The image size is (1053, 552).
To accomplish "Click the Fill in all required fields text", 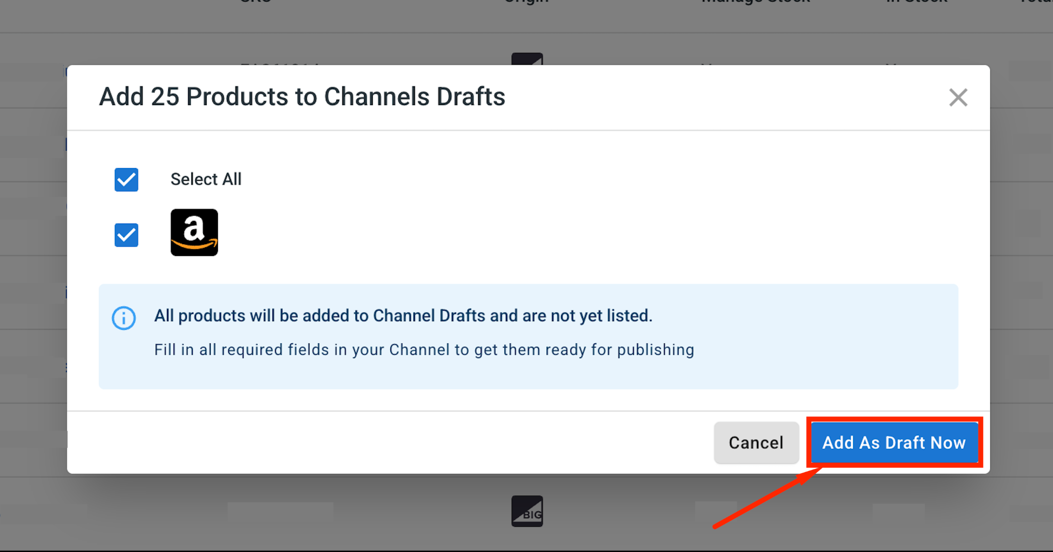I will (424, 349).
